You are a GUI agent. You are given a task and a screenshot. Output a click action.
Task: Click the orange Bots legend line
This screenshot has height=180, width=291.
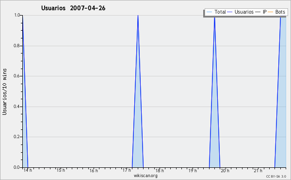(271, 12)
